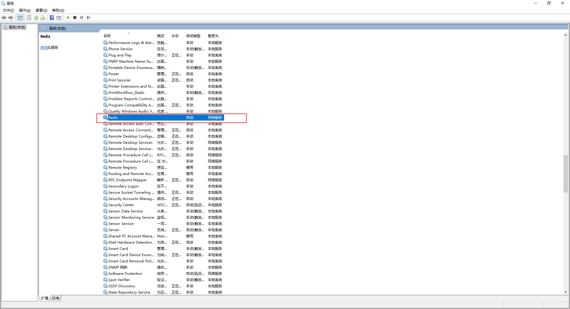Image resolution: width=570 pixels, height=309 pixels.
Task: Refresh the services list using toolbar icon
Action: point(36,18)
